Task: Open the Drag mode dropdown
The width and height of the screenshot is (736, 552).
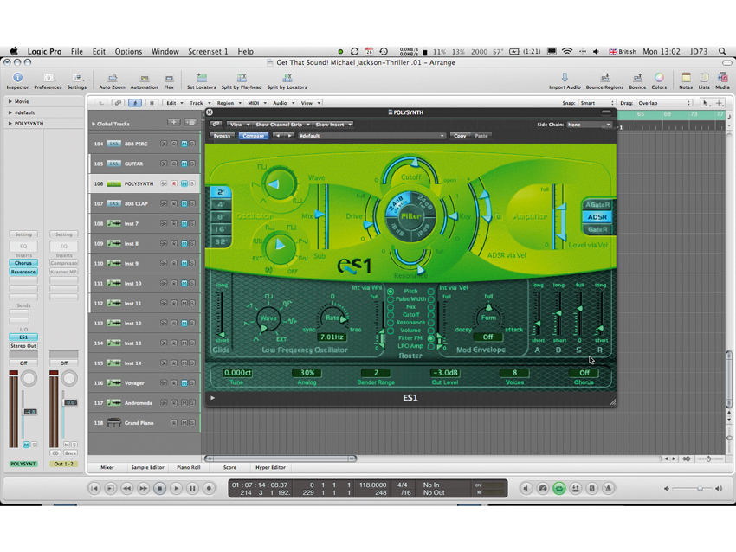Action: pyautogui.click(x=664, y=103)
